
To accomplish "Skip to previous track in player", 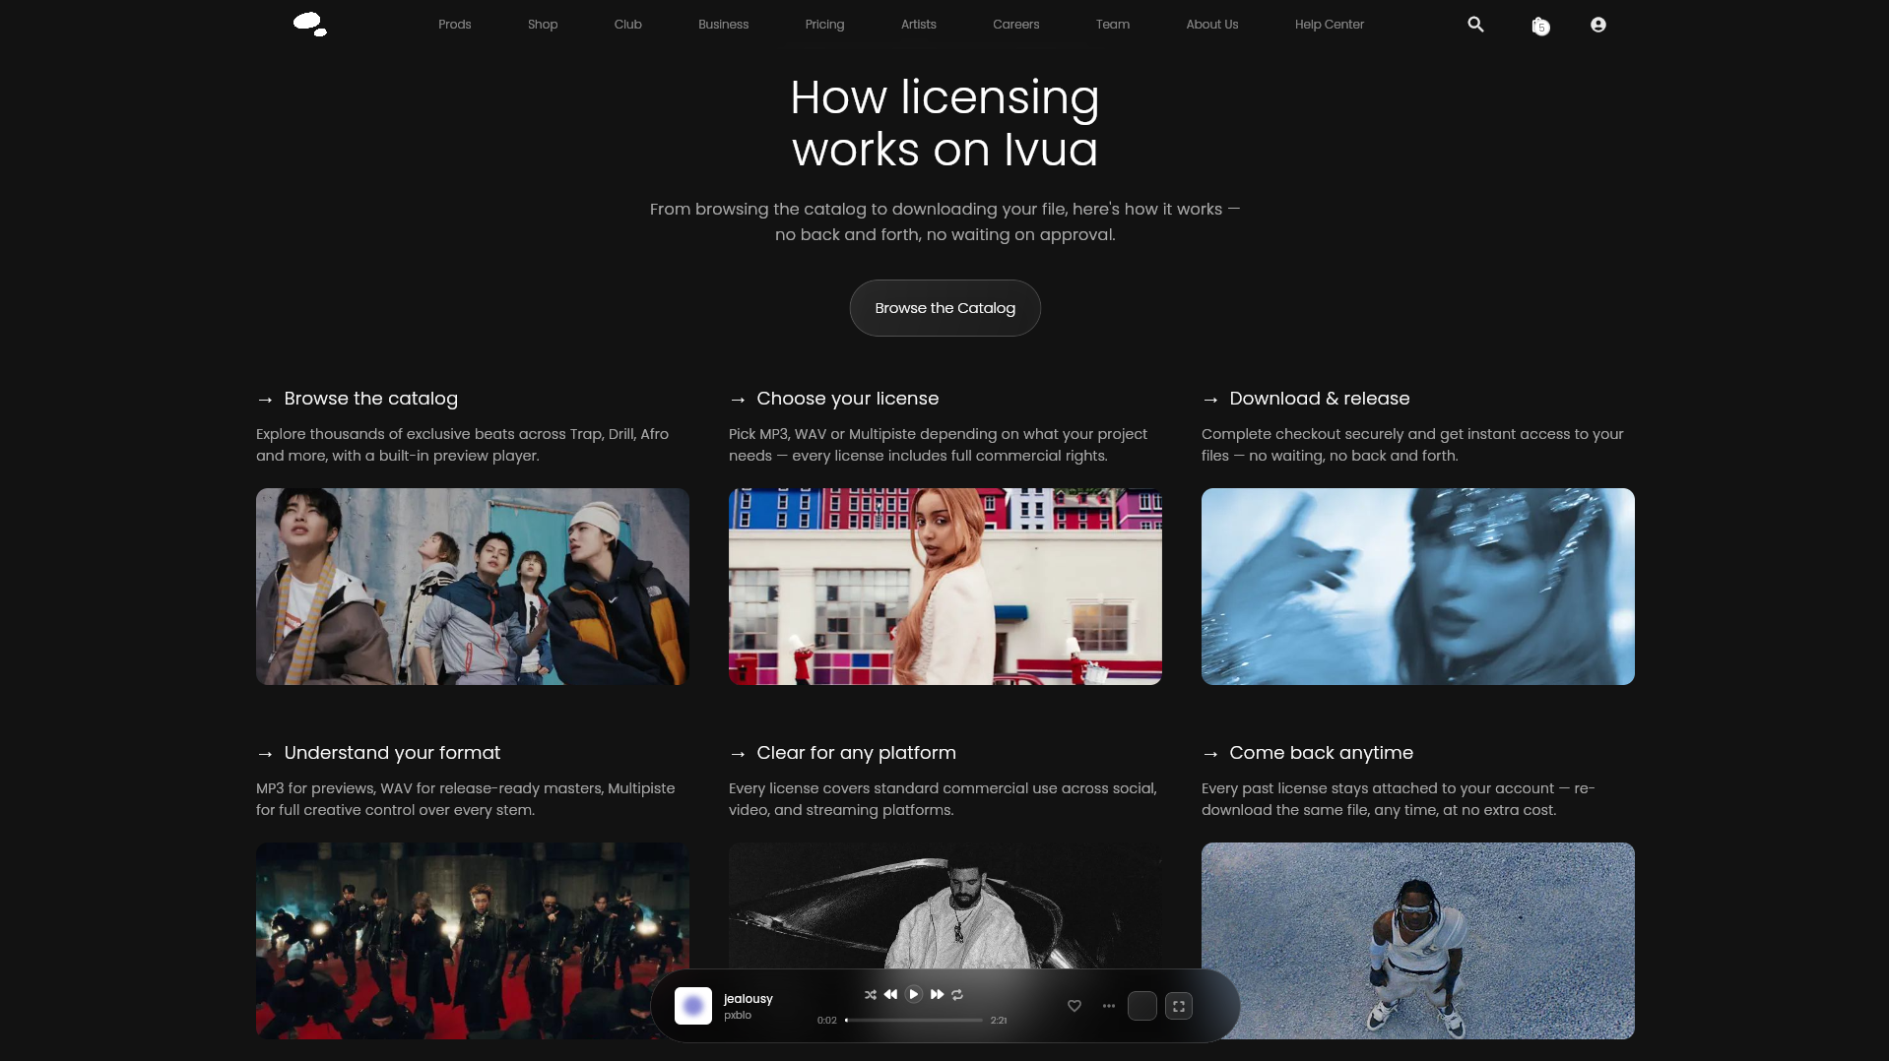I will click(x=890, y=995).
